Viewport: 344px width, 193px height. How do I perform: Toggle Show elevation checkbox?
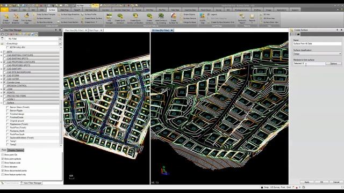3,167
